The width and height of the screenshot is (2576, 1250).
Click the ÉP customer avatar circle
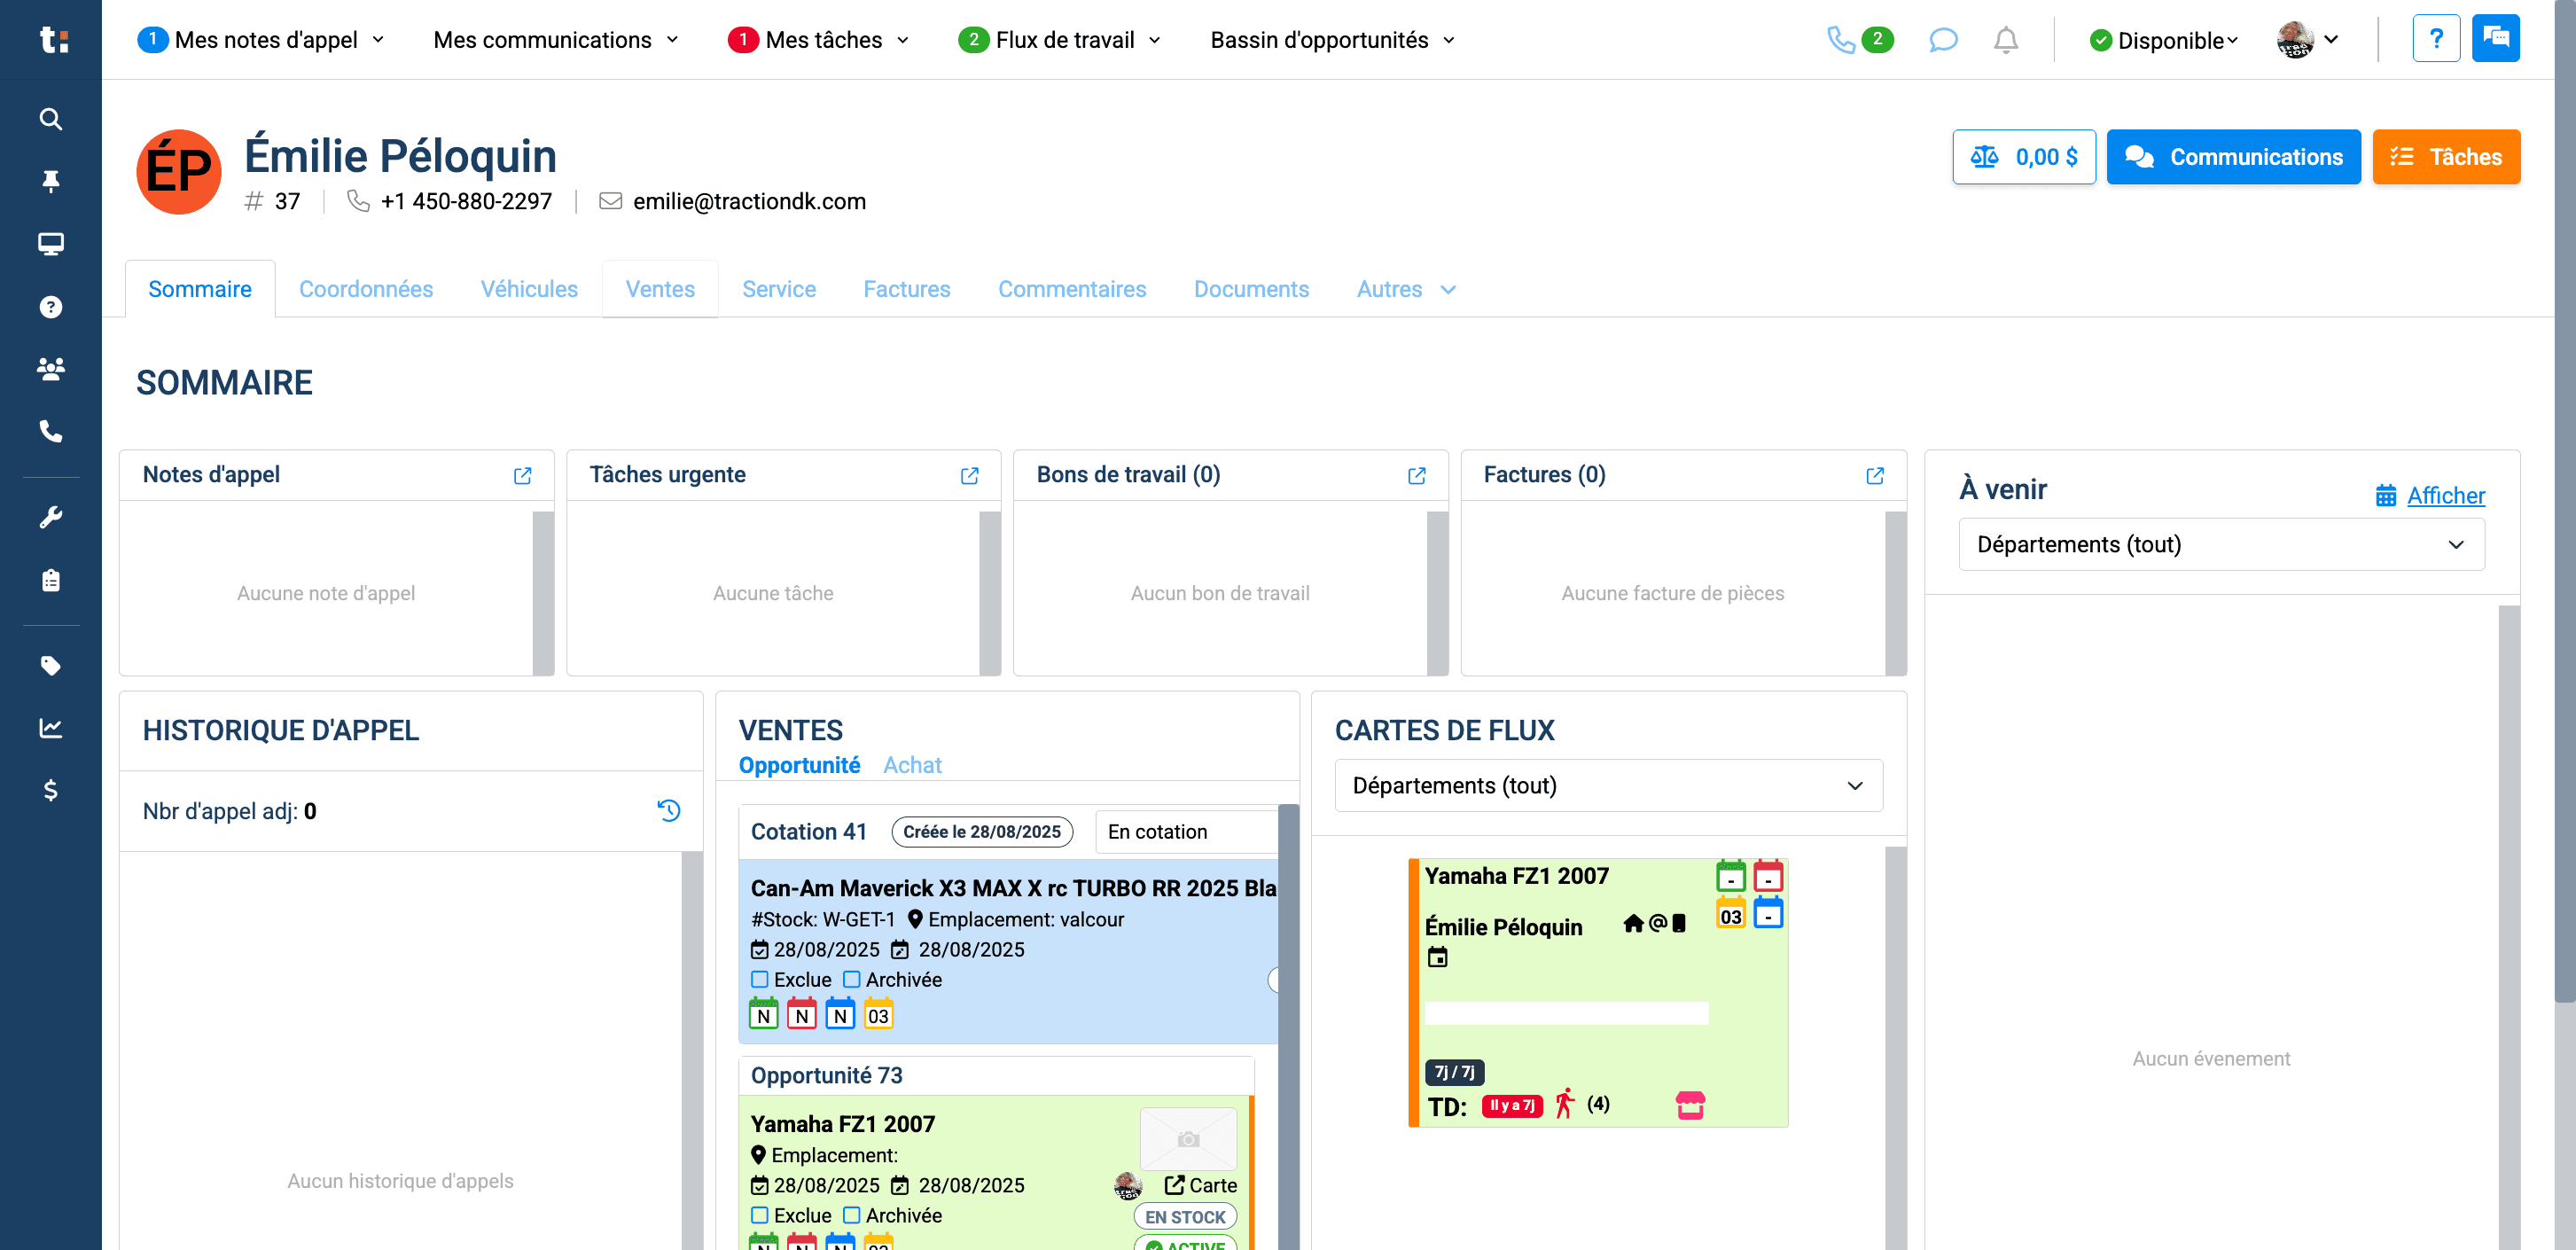[179, 172]
